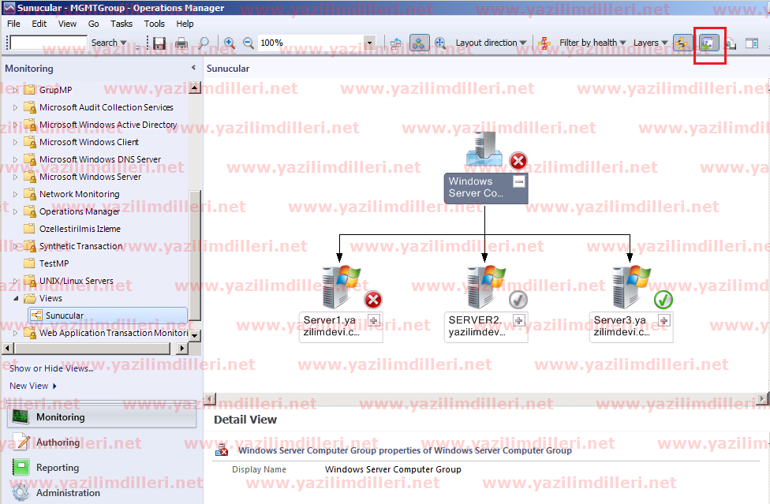Click the zoom in magnifier icon

[x=229, y=43]
